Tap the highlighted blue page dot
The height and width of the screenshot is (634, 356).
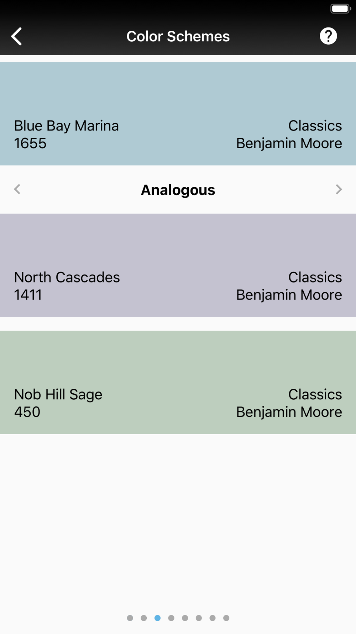pyautogui.click(x=157, y=618)
